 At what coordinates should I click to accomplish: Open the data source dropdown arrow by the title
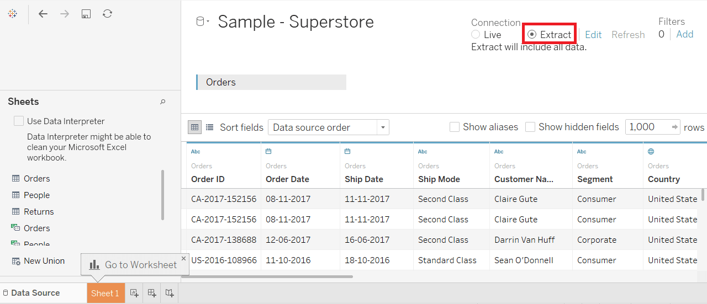point(208,22)
